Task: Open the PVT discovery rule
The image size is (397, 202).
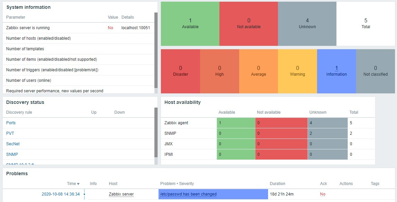Action: (10, 133)
